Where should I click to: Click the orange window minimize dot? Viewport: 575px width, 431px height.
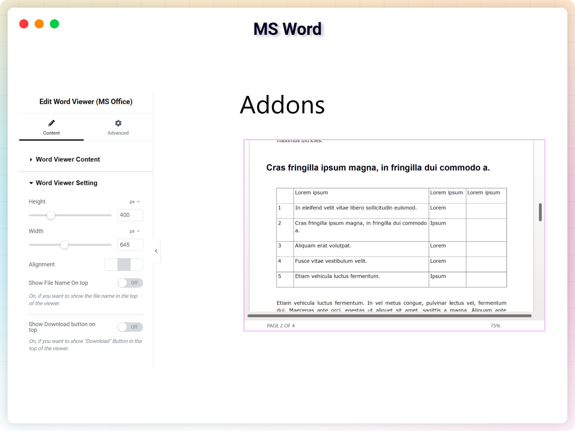point(39,24)
